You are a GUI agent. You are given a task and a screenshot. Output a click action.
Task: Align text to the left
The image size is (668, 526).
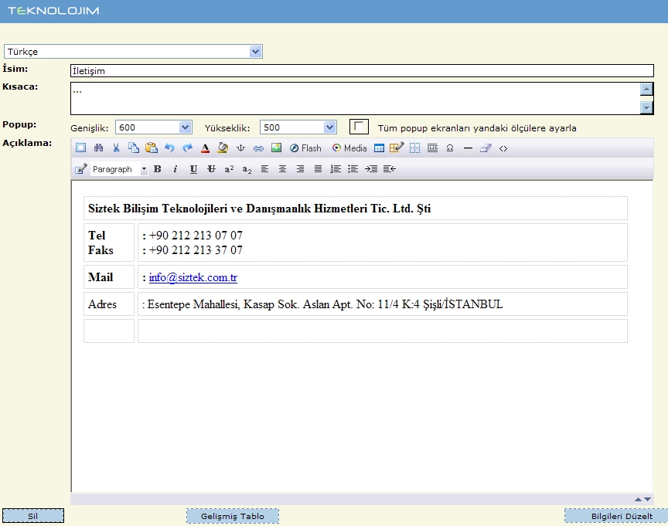click(264, 169)
